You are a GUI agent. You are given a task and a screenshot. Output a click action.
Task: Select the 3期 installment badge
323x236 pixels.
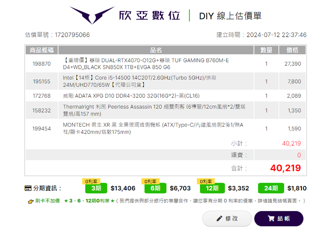96,188
